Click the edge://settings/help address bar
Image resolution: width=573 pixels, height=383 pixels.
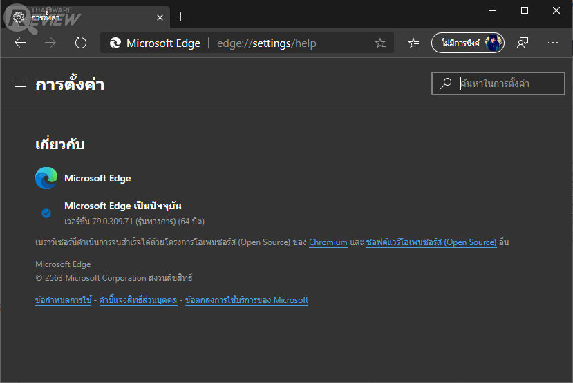pyautogui.click(x=266, y=43)
